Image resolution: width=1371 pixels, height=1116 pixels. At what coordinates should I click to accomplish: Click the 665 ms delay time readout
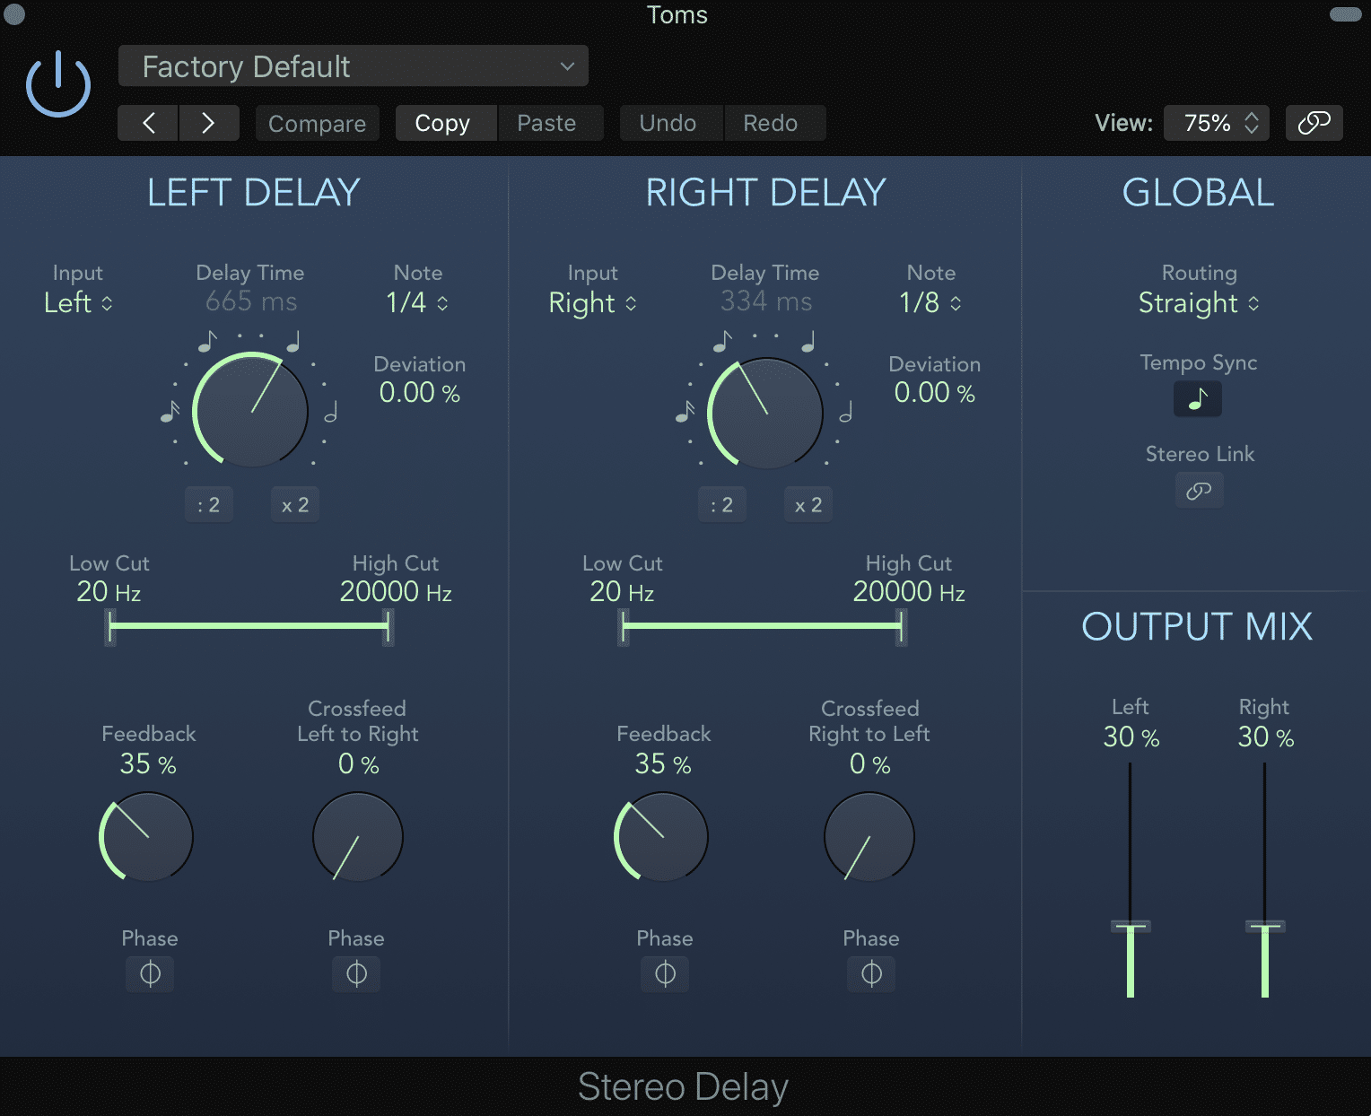[251, 301]
